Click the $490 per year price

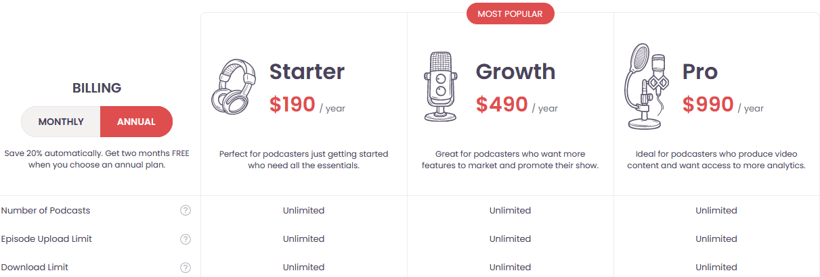click(502, 105)
